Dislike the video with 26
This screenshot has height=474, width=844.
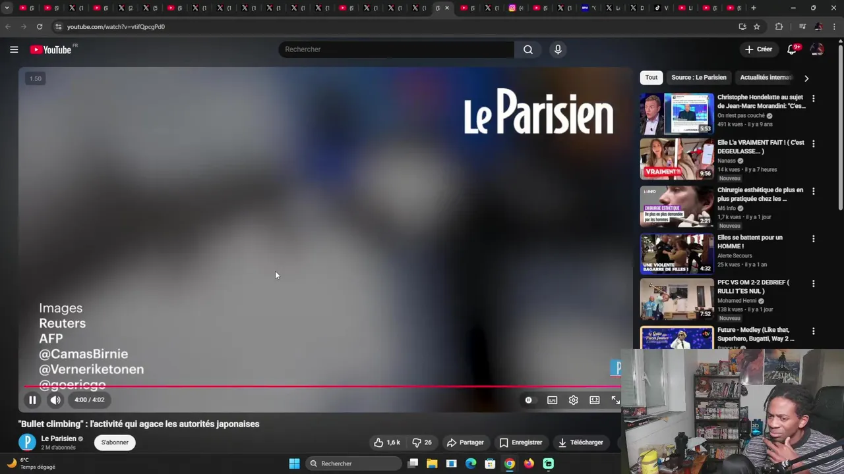422,442
